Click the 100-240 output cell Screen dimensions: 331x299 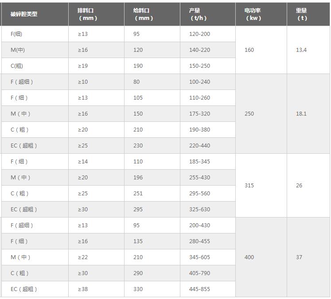(x=199, y=82)
